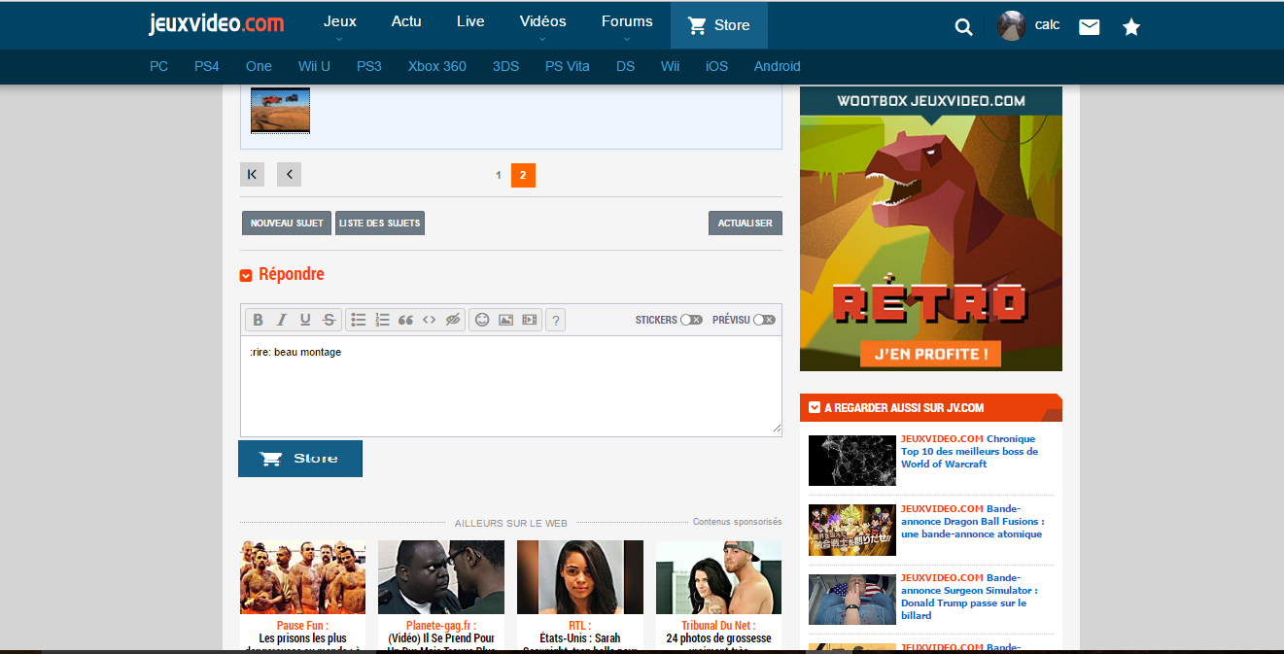Click the jeuxvideo.com logo
The image size is (1284, 654).
(217, 24)
